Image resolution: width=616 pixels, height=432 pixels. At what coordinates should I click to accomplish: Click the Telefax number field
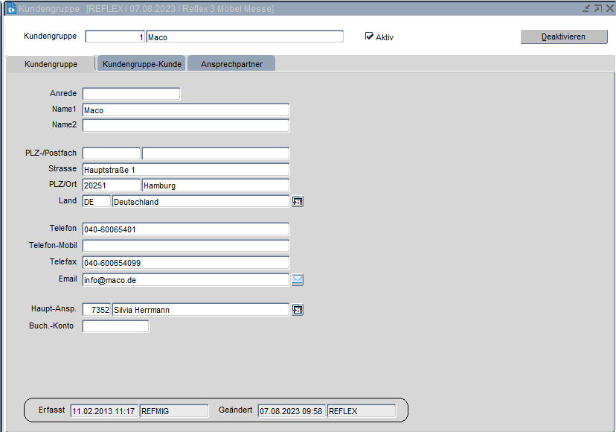coord(185,262)
